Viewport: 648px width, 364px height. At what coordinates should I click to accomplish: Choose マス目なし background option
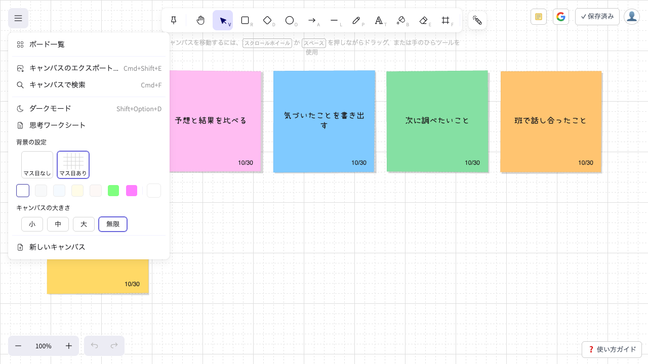pyautogui.click(x=37, y=165)
